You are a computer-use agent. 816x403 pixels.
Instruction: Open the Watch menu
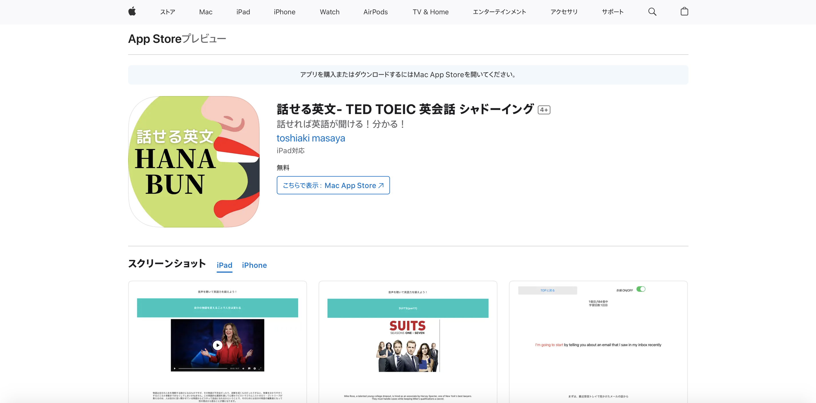pos(329,12)
